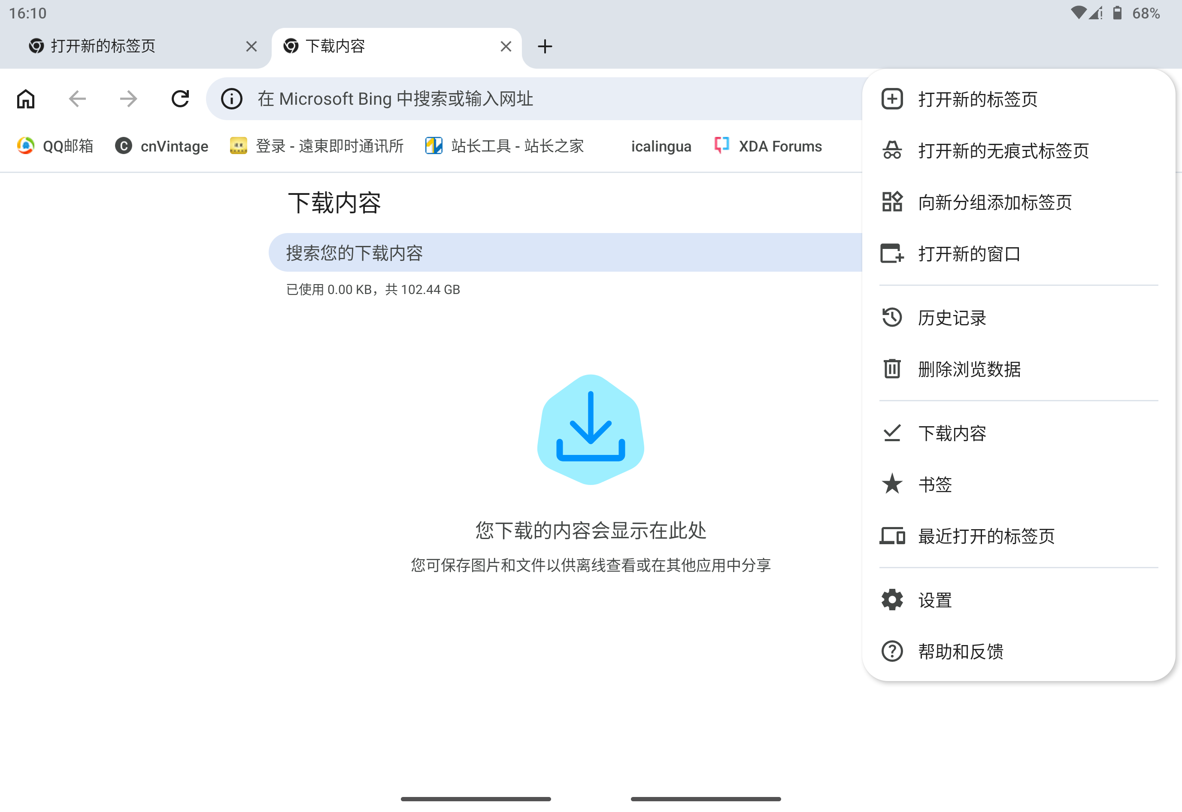
Task: Choose 向新分组添加标签页 in the menu
Action: [1018, 202]
